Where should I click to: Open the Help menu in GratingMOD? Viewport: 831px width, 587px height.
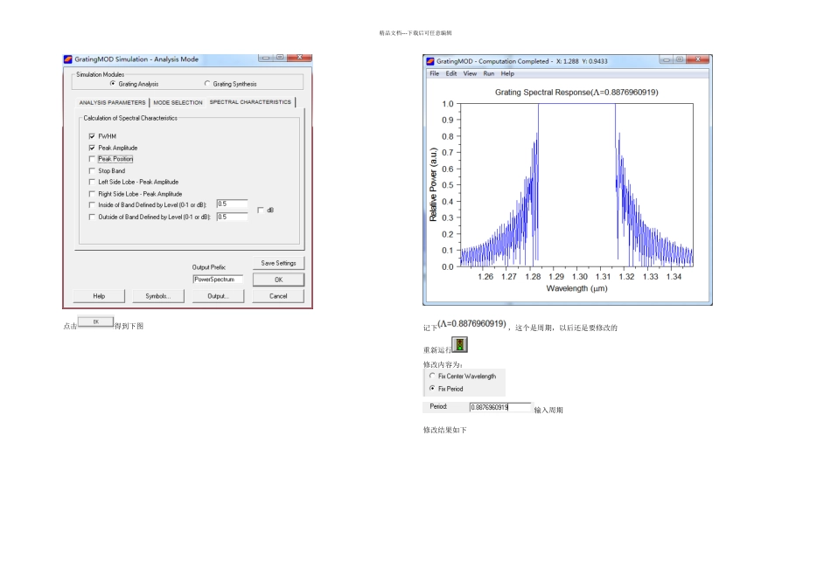pos(507,73)
